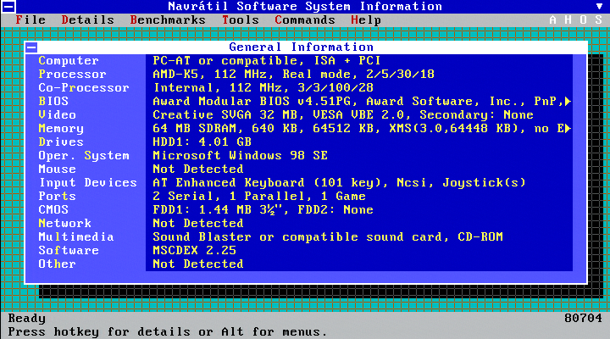Select the CMOS details label

(x=53, y=210)
